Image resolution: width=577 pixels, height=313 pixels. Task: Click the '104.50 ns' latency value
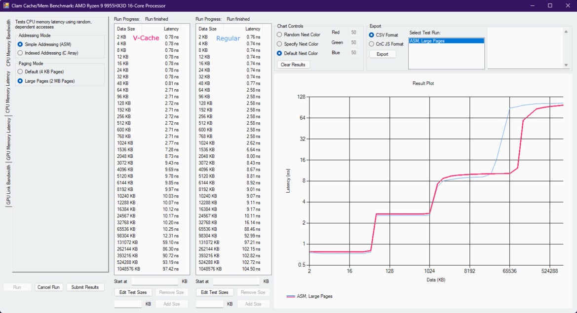click(x=251, y=269)
